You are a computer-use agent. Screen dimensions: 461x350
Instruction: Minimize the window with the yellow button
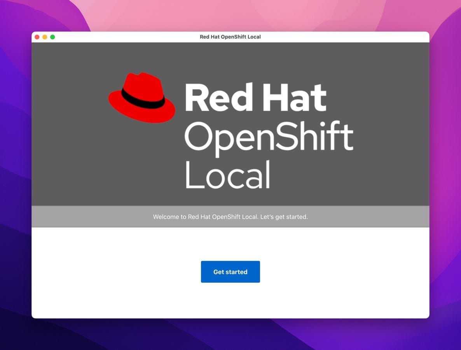click(45, 37)
